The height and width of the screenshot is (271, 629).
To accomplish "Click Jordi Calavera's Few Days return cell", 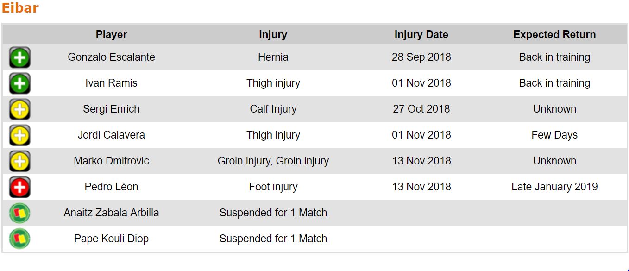I will (x=554, y=135).
